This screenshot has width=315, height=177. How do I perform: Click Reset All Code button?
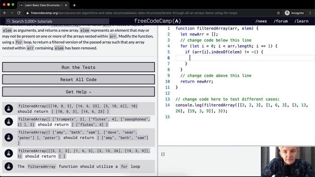79,80
